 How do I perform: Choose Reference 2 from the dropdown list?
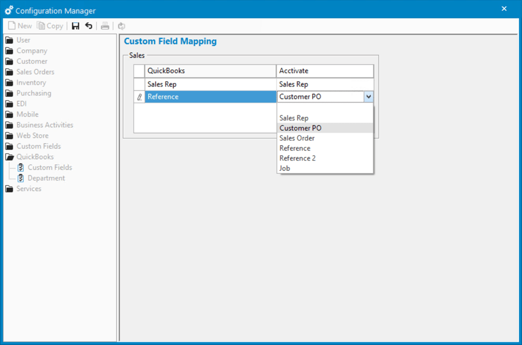[x=297, y=158]
